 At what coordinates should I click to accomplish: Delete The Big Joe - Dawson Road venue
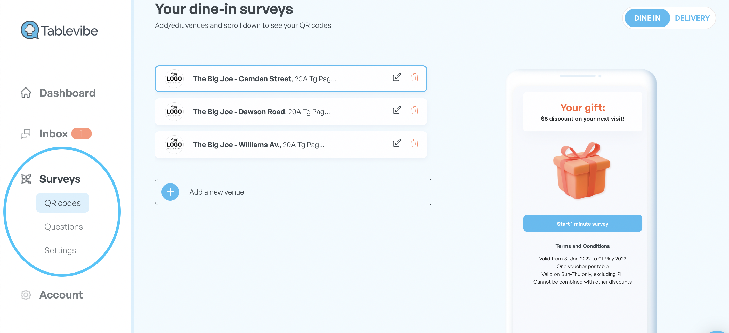415,110
